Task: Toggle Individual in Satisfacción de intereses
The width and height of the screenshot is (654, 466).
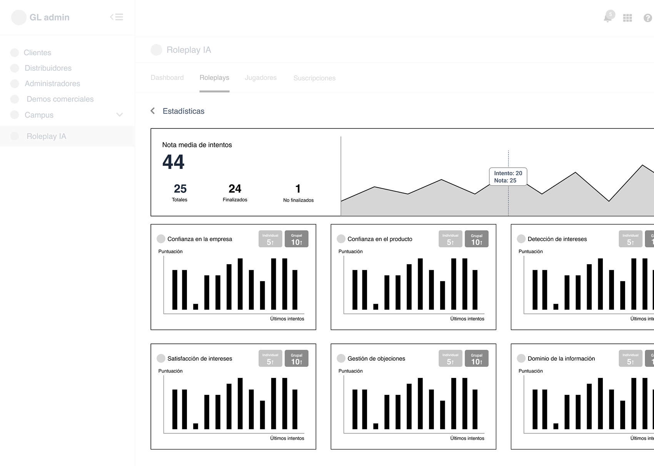Action: pos(270,358)
